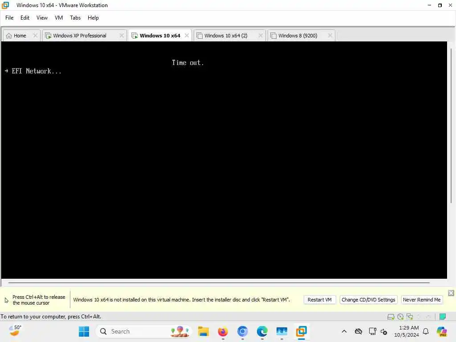Screen dimensions: 456x342
Task: Click the Windows 8 (9200) tab VM icon
Action: click(x=273, y=36)
